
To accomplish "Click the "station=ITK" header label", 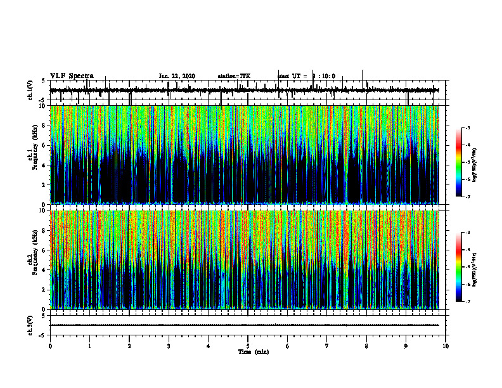I will point(234,76).
